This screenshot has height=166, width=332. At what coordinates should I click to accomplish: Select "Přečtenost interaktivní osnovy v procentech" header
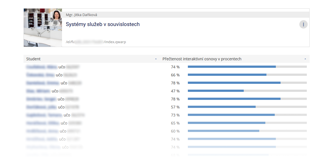pyautogui.click(x=202, y=59)
